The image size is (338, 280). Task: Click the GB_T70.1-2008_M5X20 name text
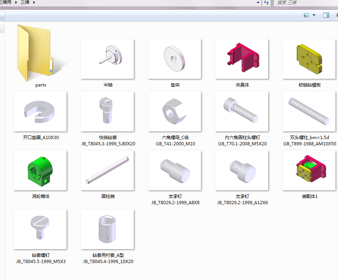[x=242, y=144]
